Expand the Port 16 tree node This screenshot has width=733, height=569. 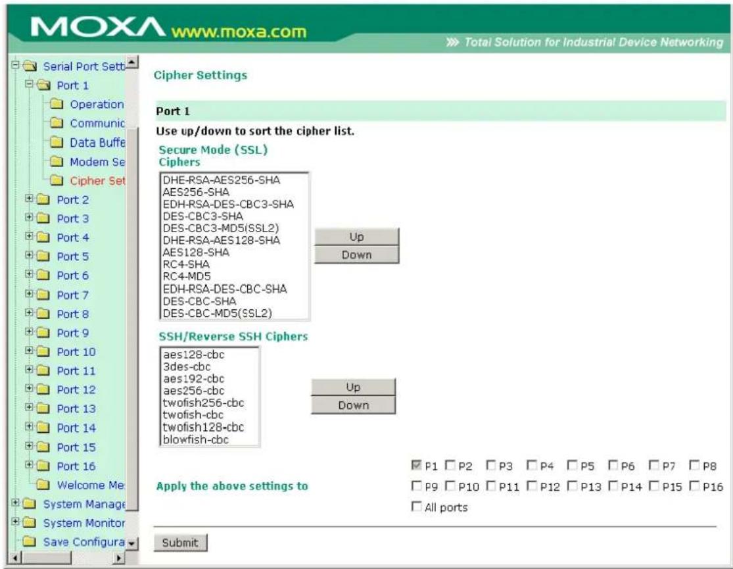[29, 464]
